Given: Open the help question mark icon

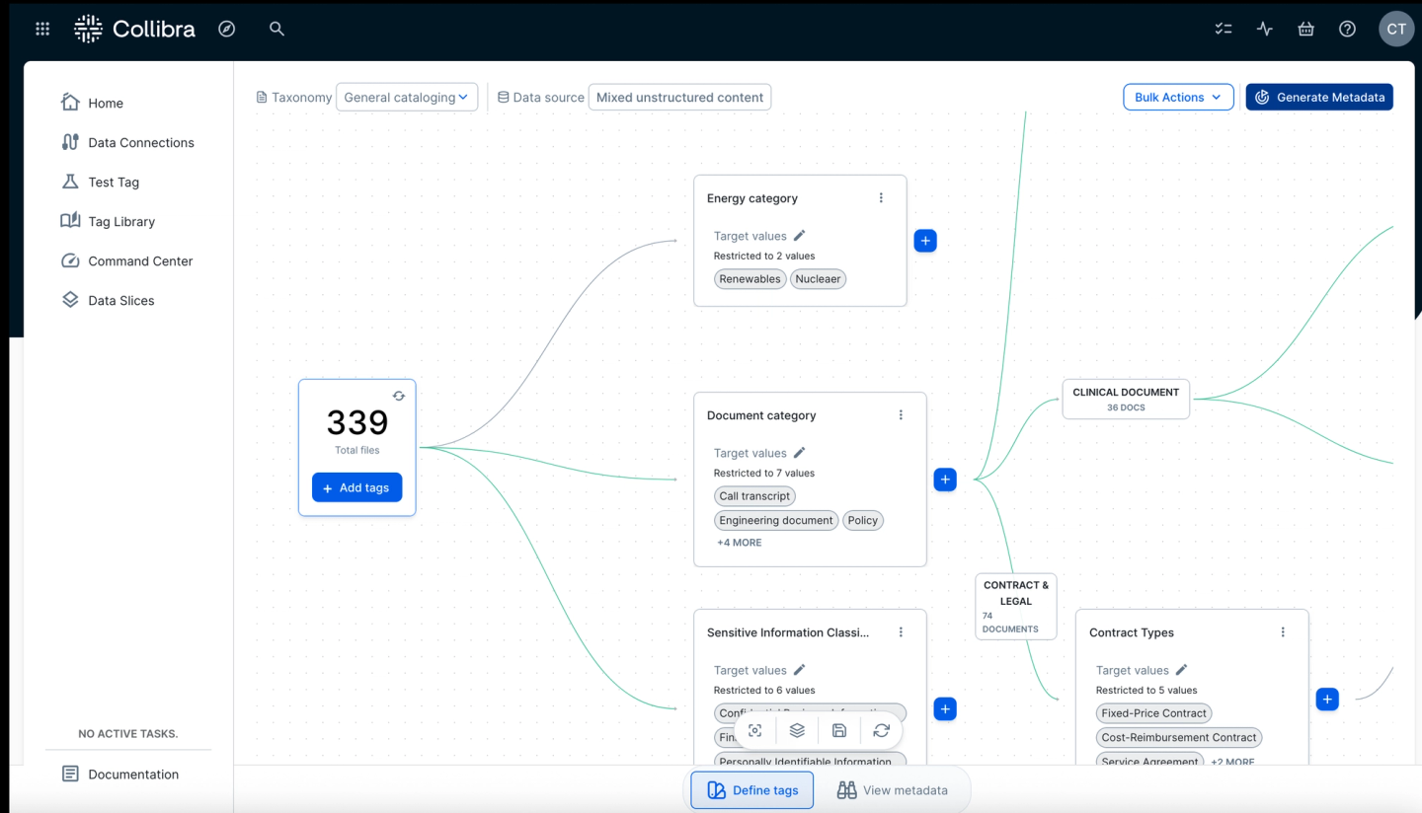Looking at the screenshot, I should (1347, 30).
